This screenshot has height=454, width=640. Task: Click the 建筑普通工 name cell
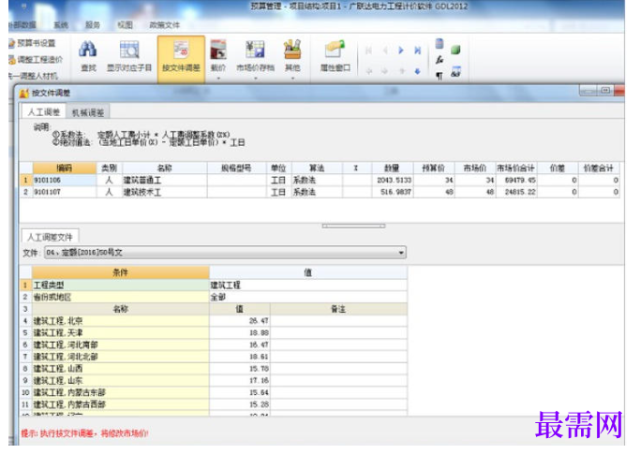pyautogui.click(x=165, y=180)
